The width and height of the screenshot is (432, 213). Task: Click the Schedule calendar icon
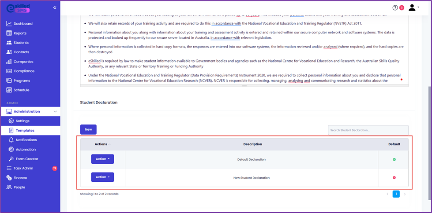[9, 90]
